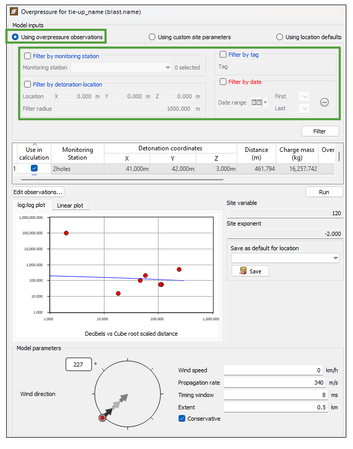Click the Tag input field
This screenshot has width=353, height=449.
tap(281, 66)
